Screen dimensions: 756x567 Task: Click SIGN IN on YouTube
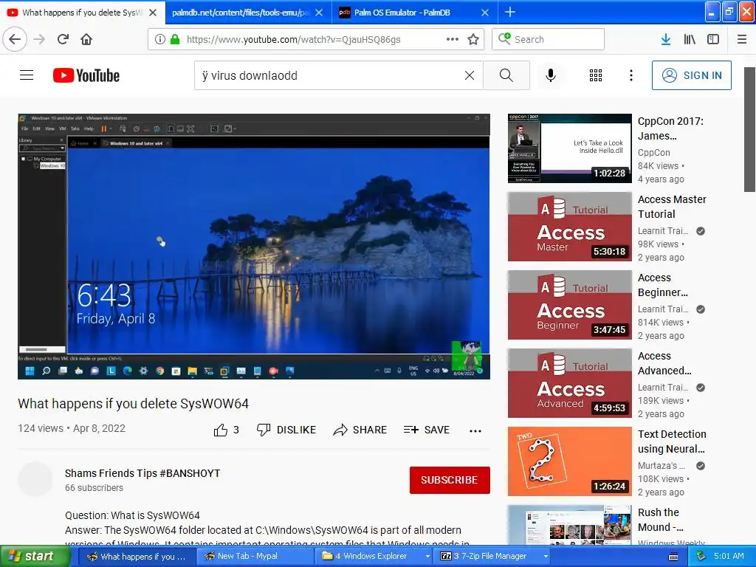691,75
